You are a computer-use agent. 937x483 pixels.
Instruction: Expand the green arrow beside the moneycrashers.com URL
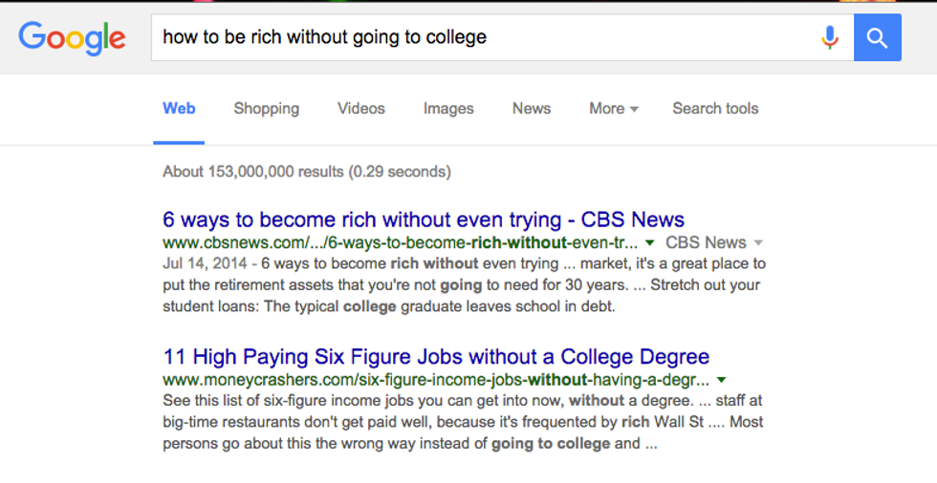click(x=722, y=380)
